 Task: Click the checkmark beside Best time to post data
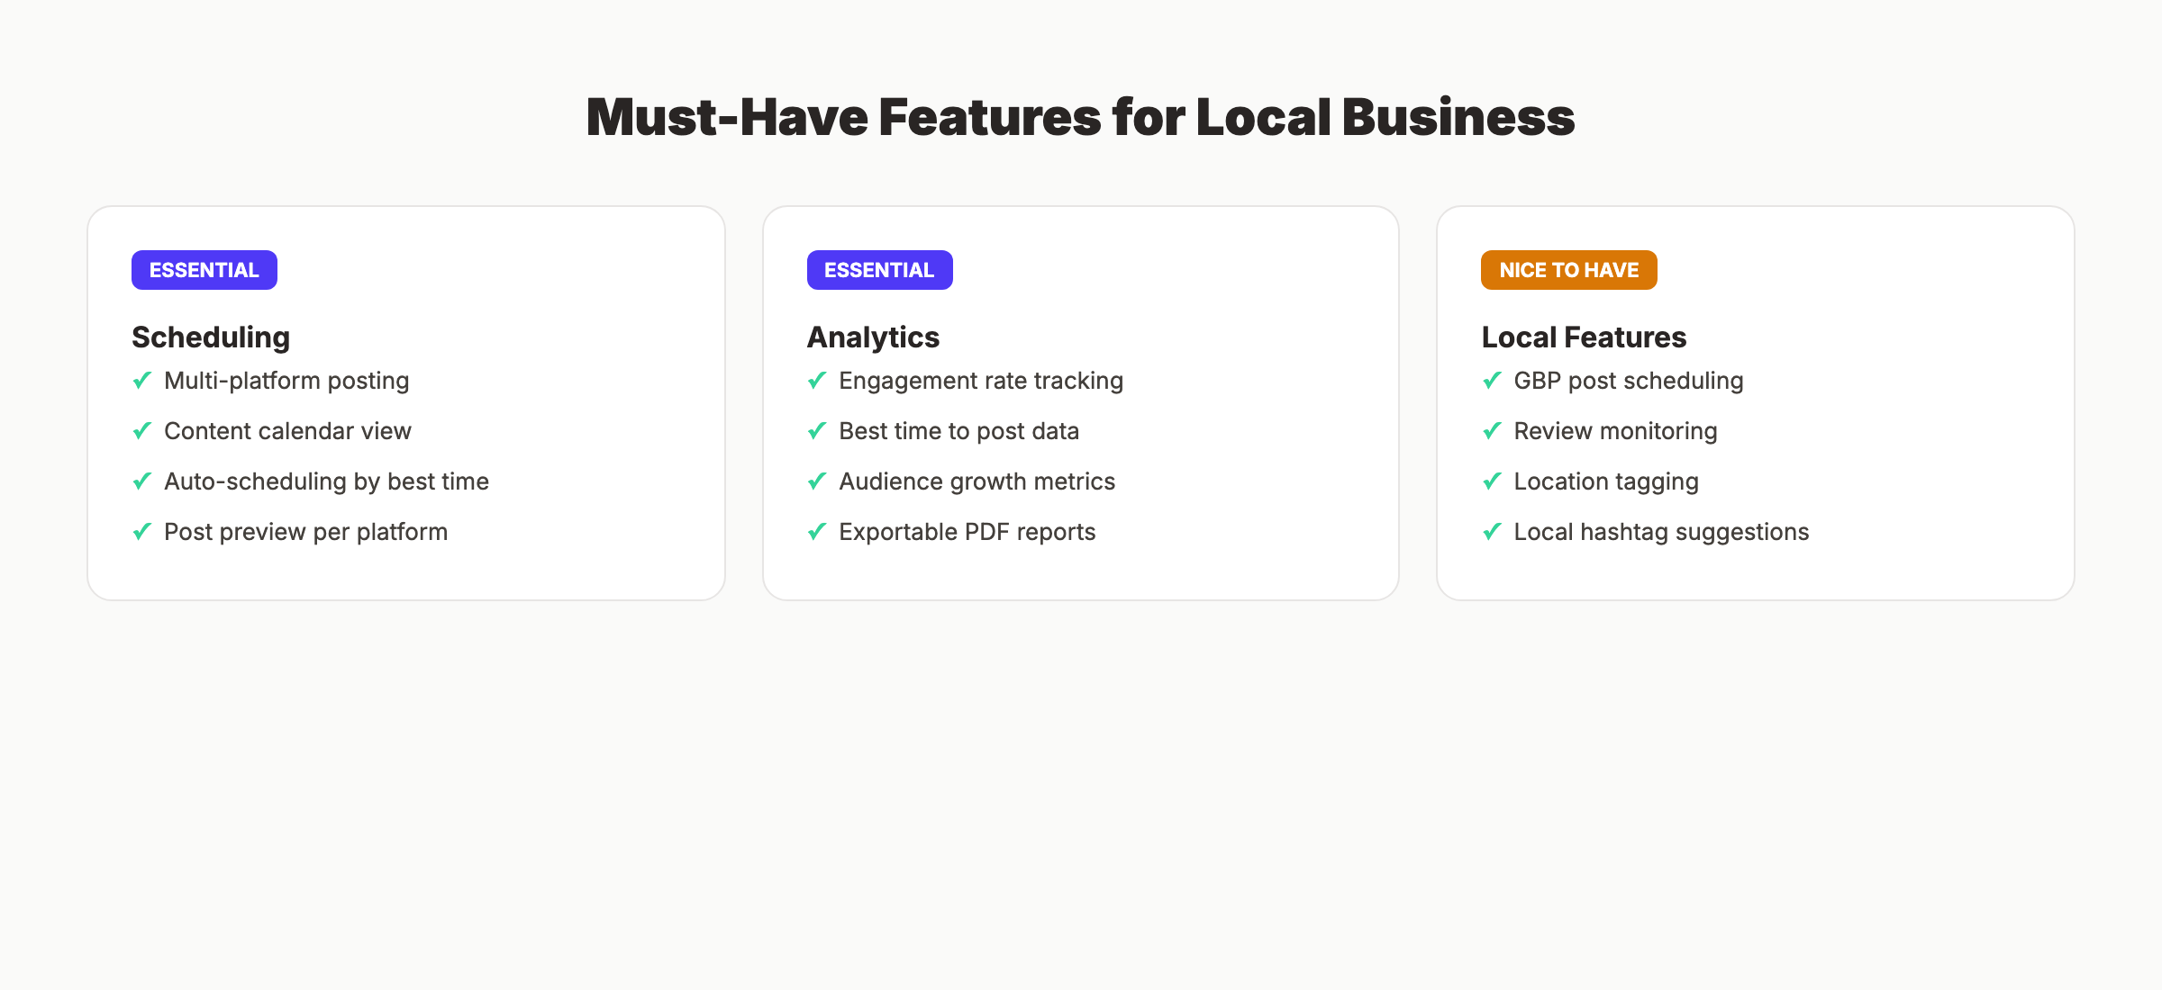point(816,431)
